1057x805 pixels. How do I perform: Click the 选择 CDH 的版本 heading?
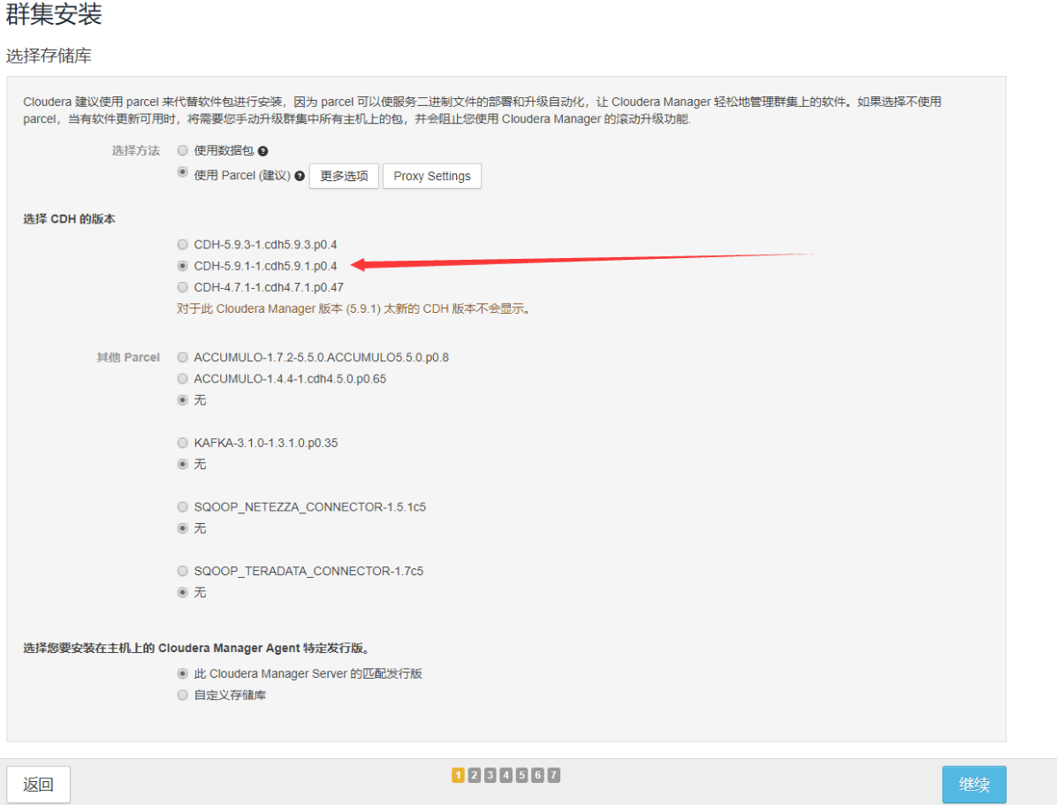[x=70, y=219]
